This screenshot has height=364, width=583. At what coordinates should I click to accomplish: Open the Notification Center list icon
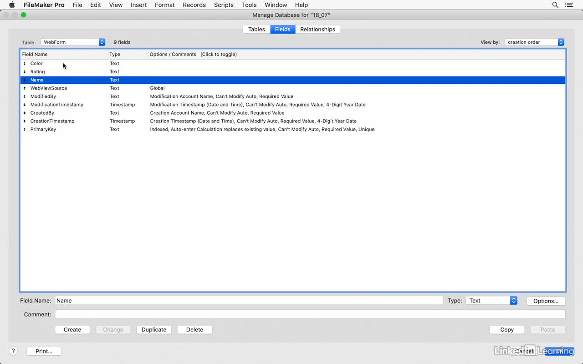(569, 5)
